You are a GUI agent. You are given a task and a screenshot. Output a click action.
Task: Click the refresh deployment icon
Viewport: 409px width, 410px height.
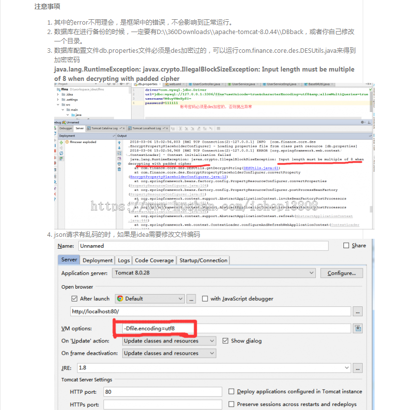pyautogui.click(x=61, y=153)
